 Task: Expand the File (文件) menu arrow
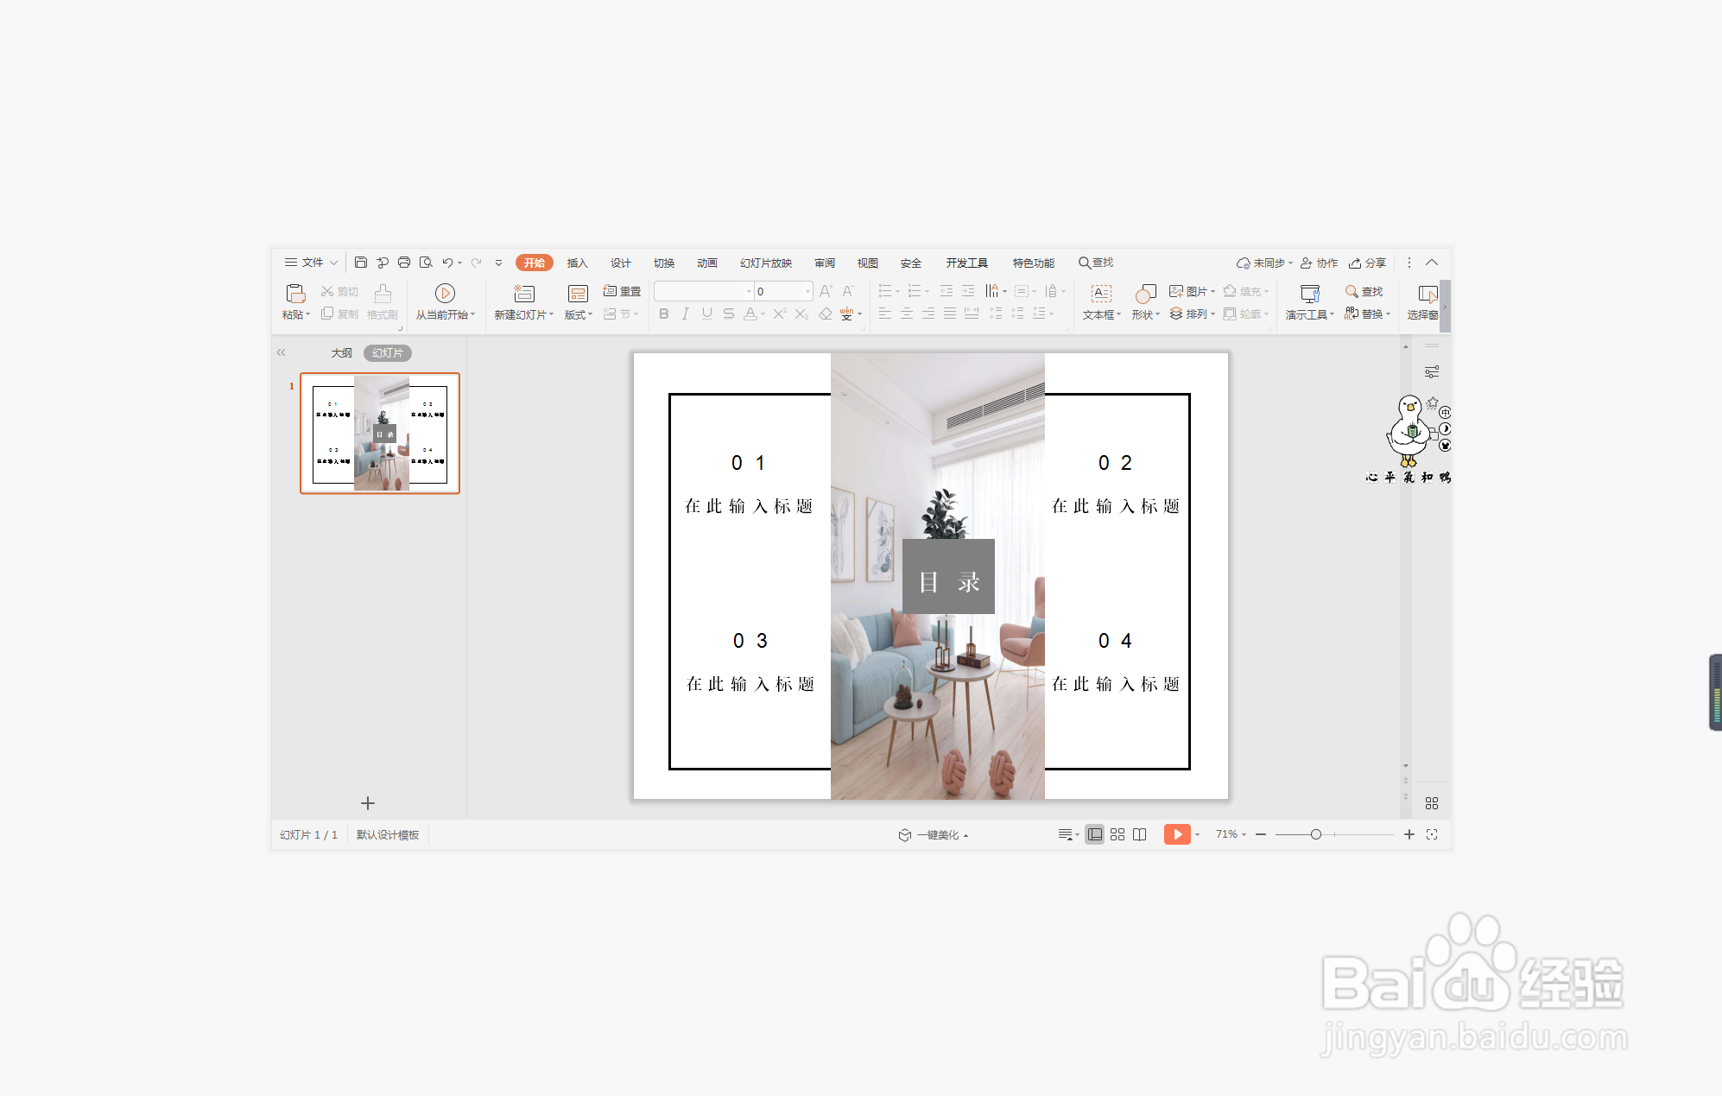[x=334, y=263]
